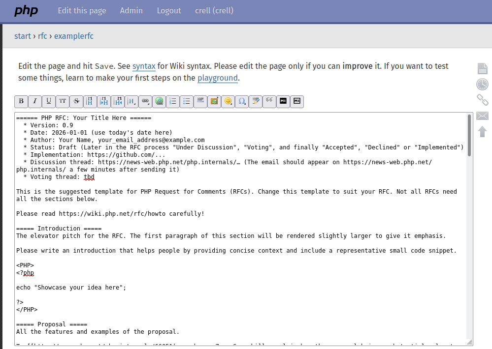This screenshot has height=349, width=492.
Task: Open the special characters picker
Action: (242, 101)
